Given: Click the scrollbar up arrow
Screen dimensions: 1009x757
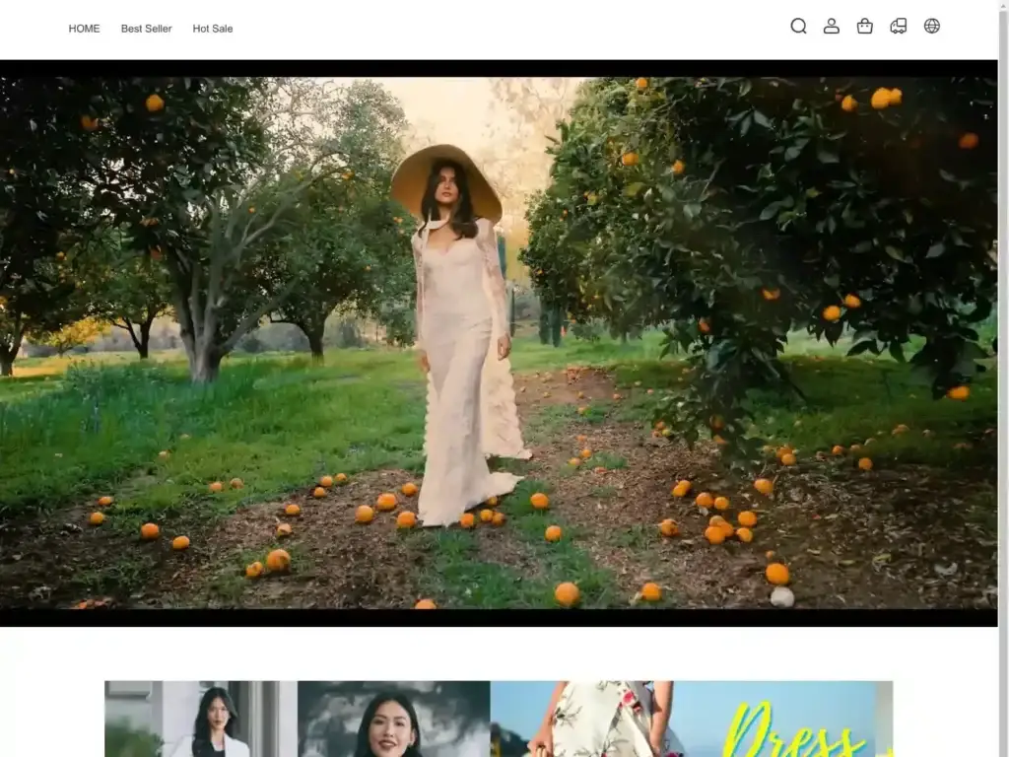Looking at the screenshot, I should (1003, 6).
